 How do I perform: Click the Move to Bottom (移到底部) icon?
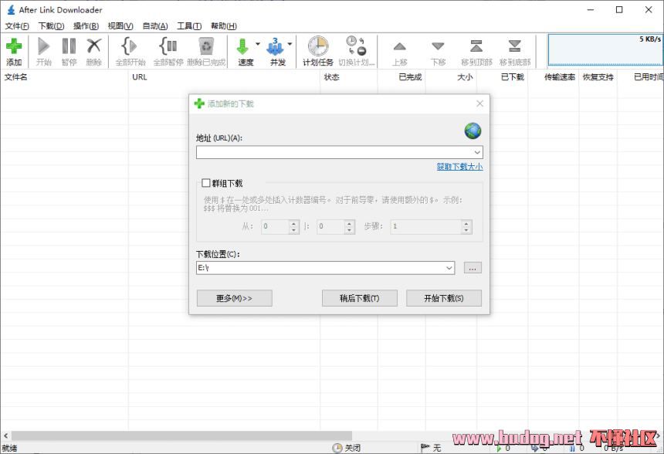(514, 47)
